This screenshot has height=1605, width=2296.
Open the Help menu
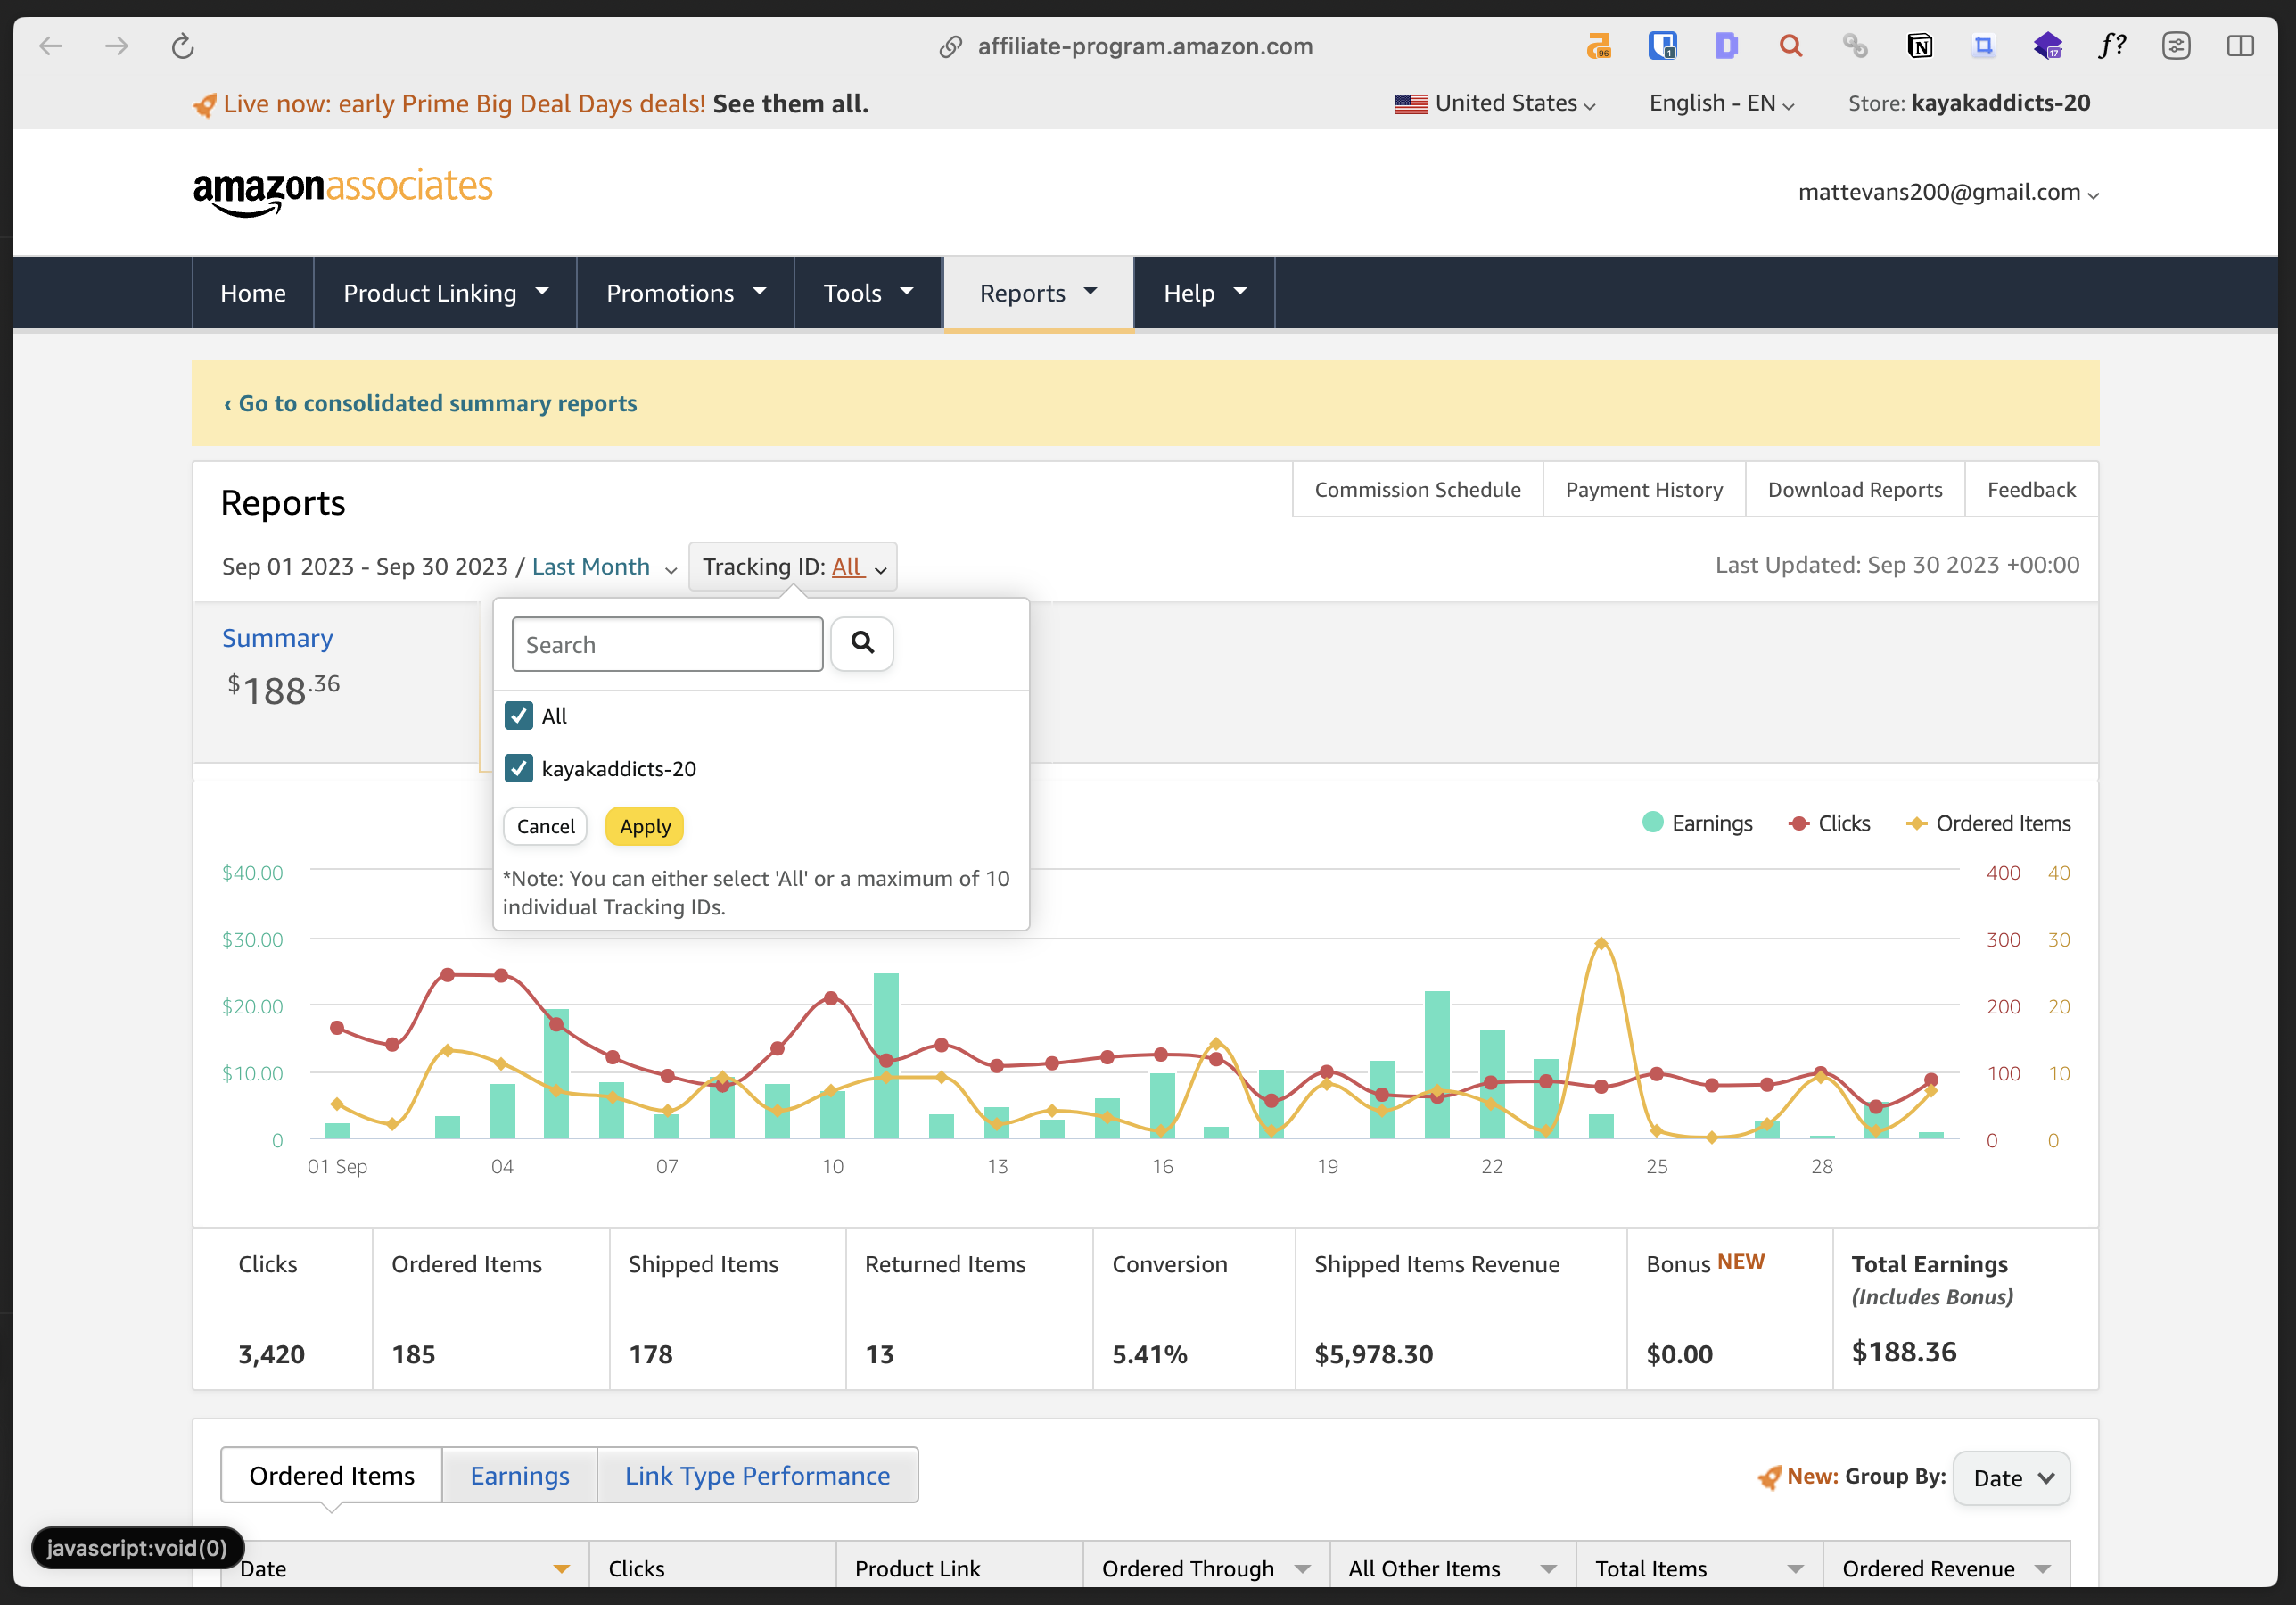tap(1204, 294)
